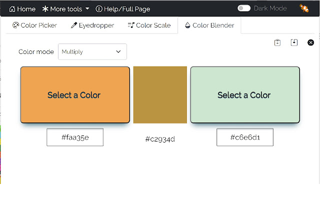320x200 pixels.
Task: Click the clipboard copy icon
Action: pyautogui.click(x=277, y=43)
